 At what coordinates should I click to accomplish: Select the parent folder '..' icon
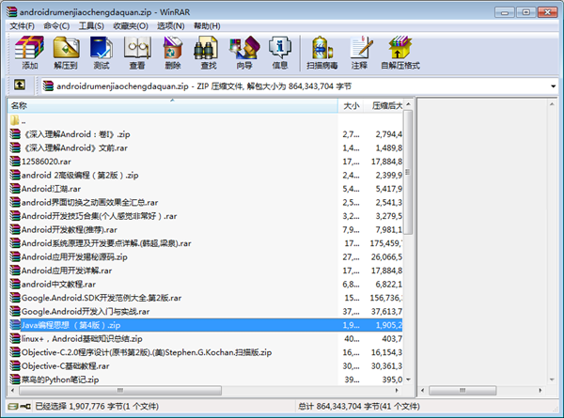pos(14,120)
